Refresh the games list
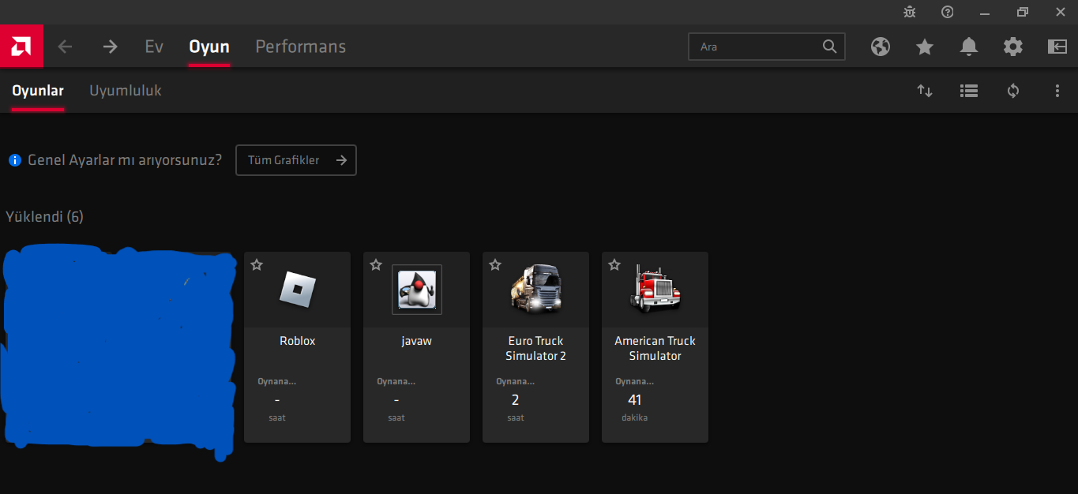 click(x=1013, y=91)
